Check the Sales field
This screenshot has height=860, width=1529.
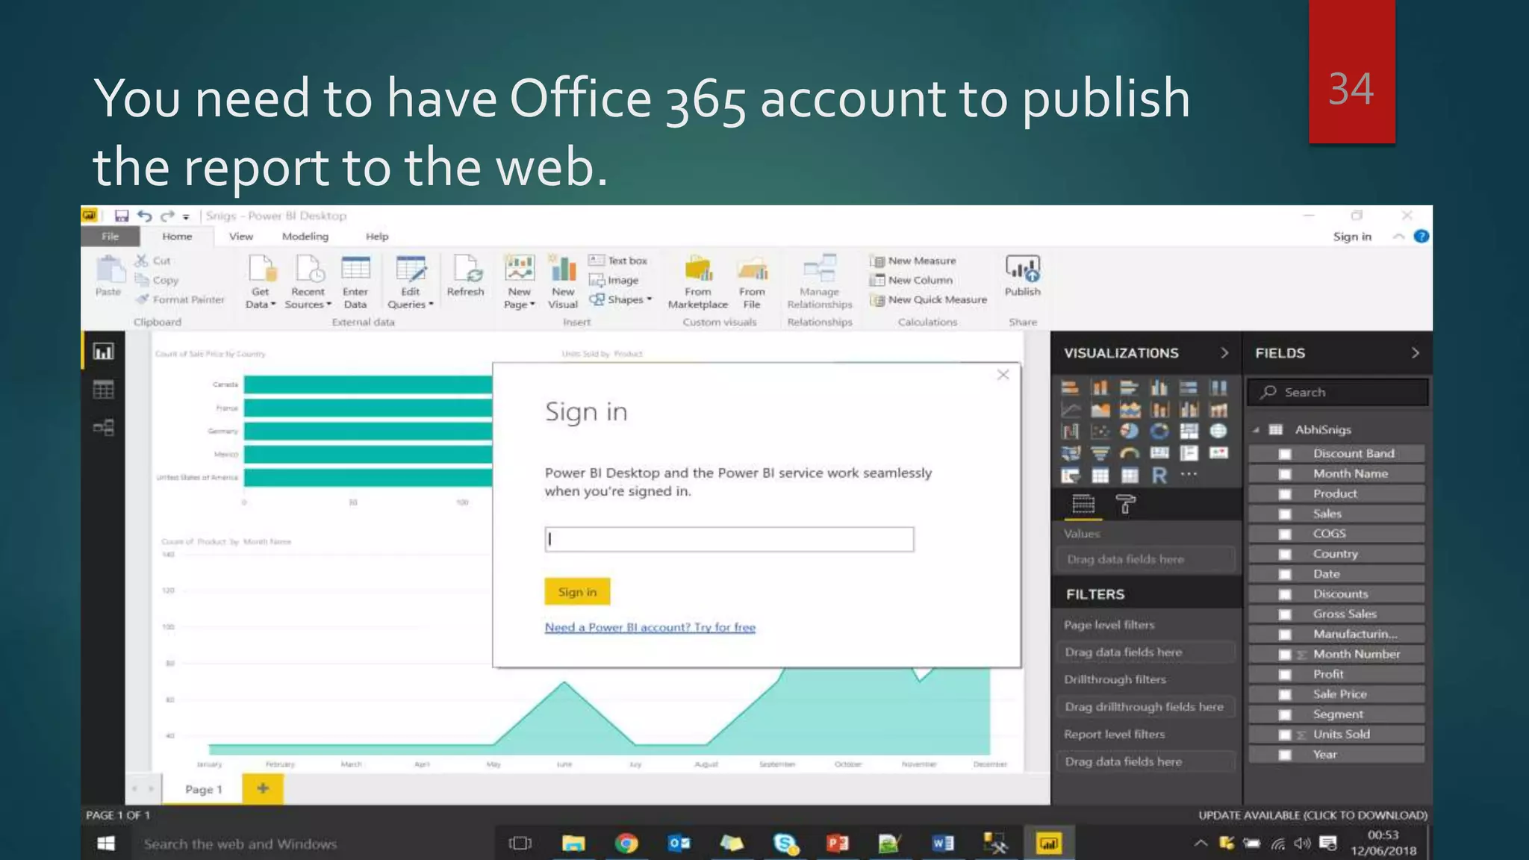(1285, 514)
